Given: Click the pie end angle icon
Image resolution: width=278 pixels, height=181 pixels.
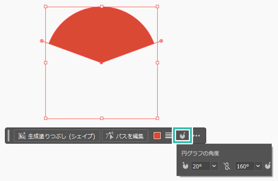Looking at the screenshot, I should click(x=268, y=166).
